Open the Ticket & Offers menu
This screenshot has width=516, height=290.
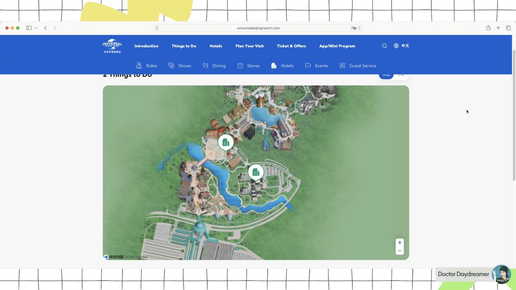pos(291,46)
